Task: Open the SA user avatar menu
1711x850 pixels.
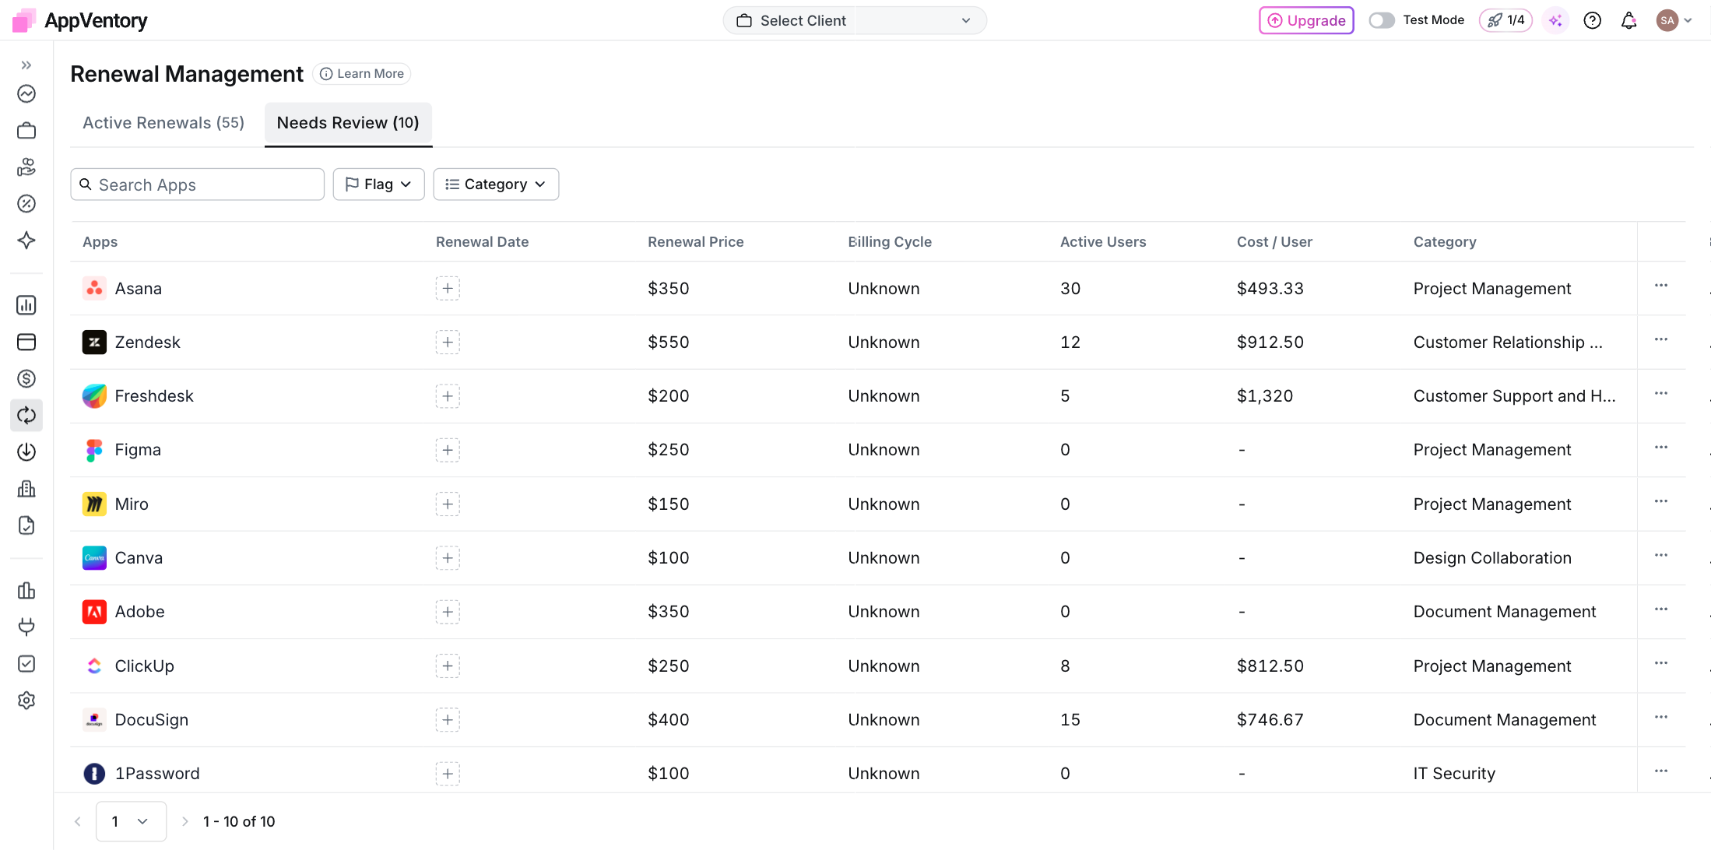Action: pos(1674,20)
